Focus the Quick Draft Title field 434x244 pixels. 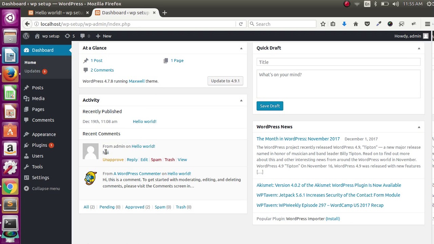(338, 62)
